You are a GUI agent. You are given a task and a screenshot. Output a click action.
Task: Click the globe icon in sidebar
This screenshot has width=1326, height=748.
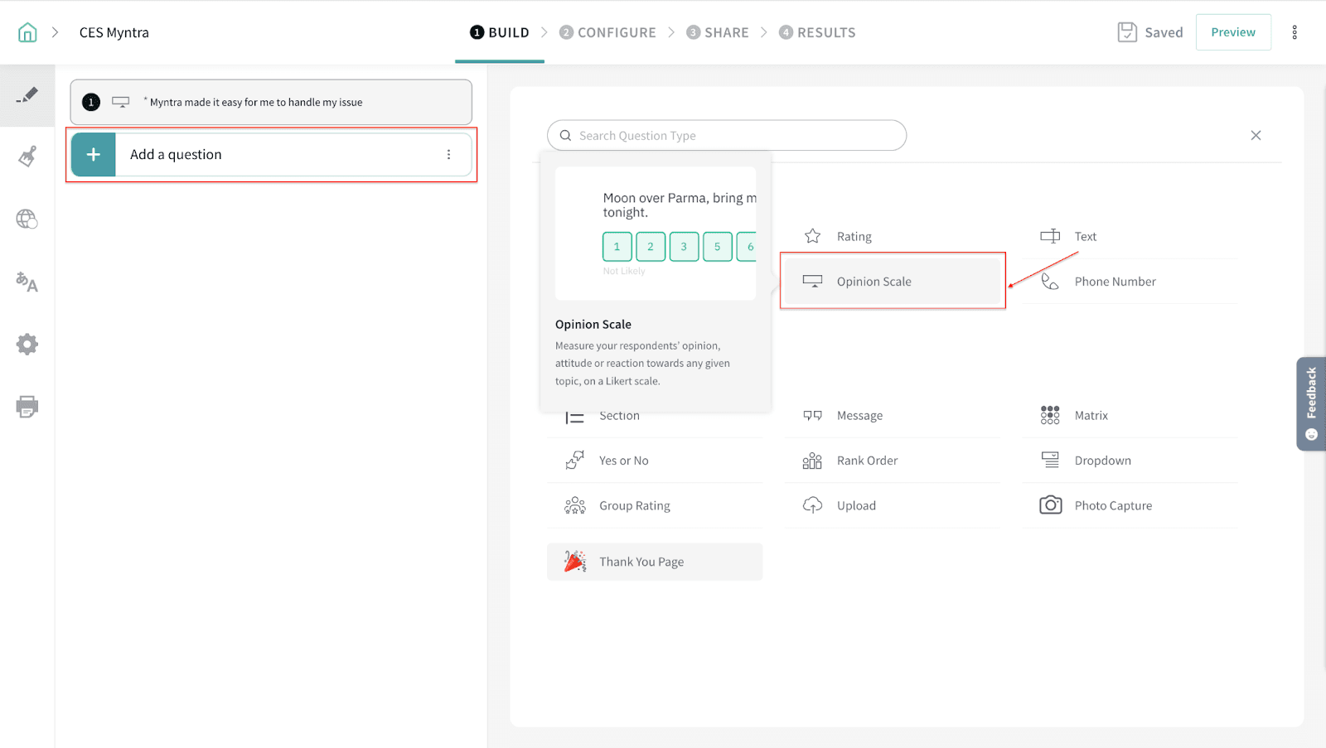tap(27, 220)
